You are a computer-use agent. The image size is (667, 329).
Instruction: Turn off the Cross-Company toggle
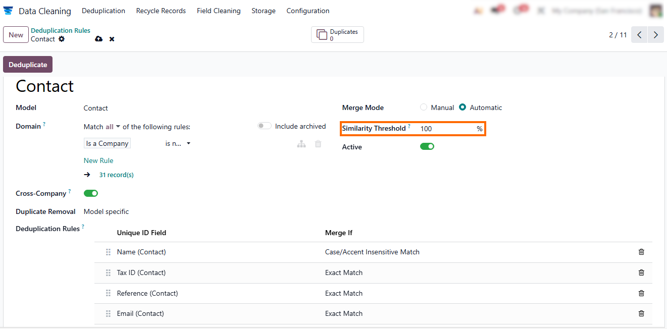pyautogui.click(x=91, y=193)
